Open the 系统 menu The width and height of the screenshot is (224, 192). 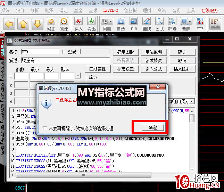(x=6, y=10)
